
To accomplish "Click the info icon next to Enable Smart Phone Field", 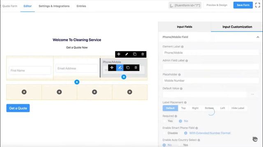I will click(x=196, y=128).
